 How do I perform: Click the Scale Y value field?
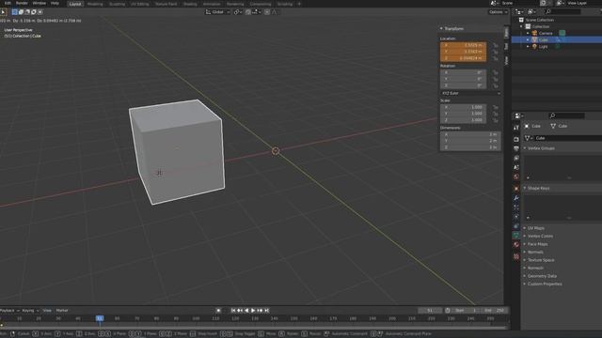464,114
